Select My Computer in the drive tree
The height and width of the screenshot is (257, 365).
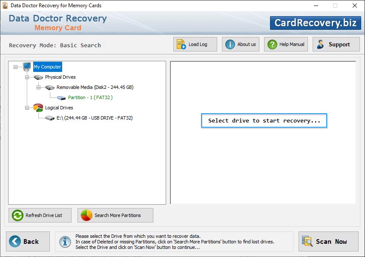coord(47,67)
